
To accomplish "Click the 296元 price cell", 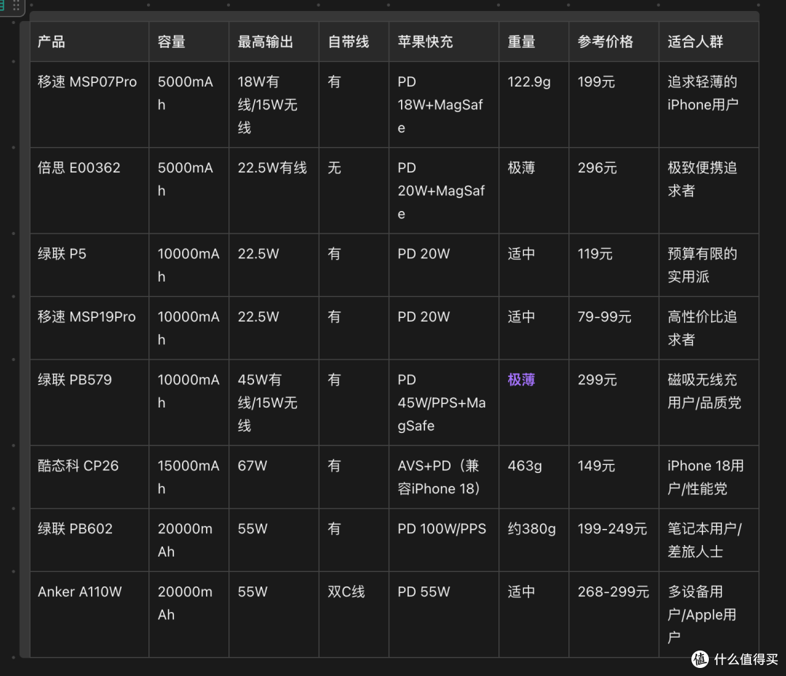I will [x=614, y=191].
